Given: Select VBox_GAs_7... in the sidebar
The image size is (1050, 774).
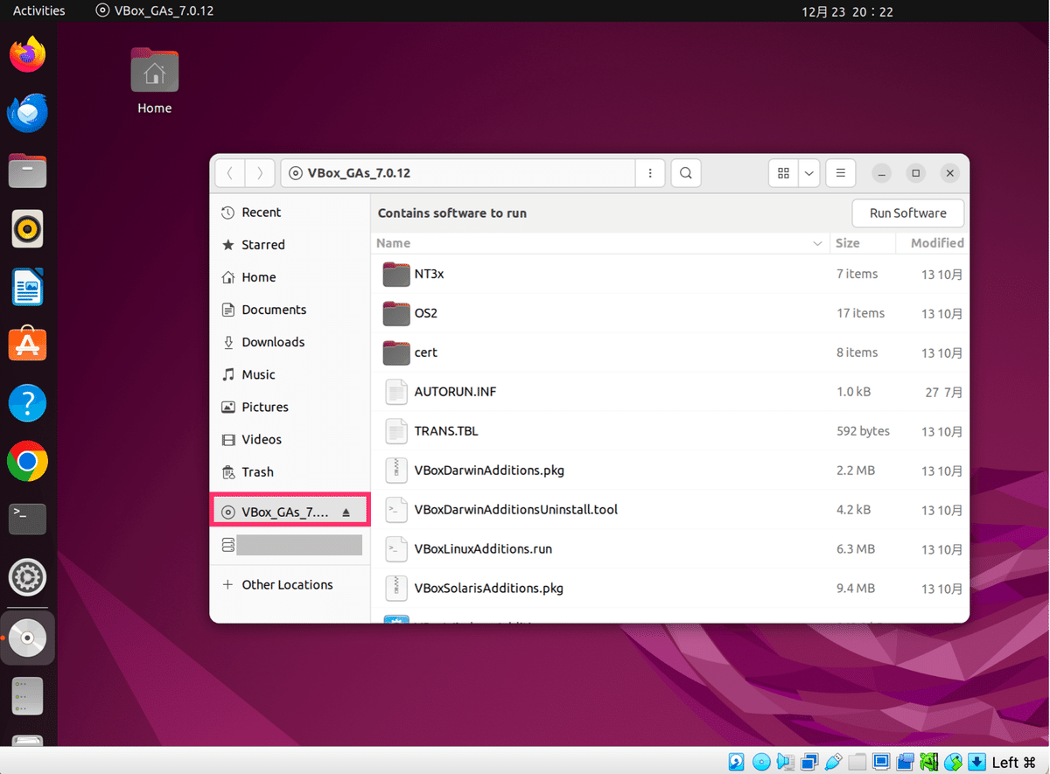Looking at the screenshot, I should coord(290,513).
